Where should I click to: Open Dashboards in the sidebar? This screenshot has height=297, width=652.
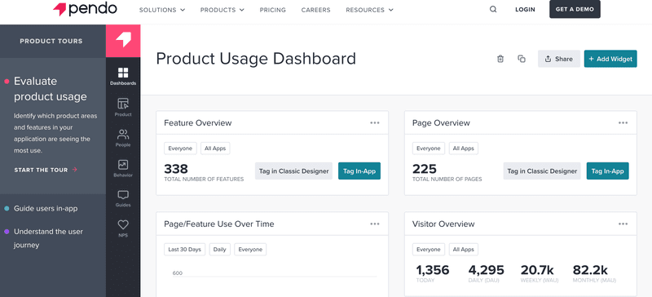point(123,76)
